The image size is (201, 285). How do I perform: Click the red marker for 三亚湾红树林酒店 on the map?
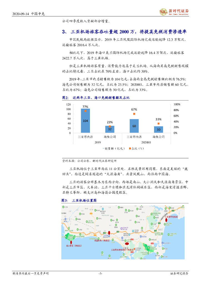[x=127, y=244]
